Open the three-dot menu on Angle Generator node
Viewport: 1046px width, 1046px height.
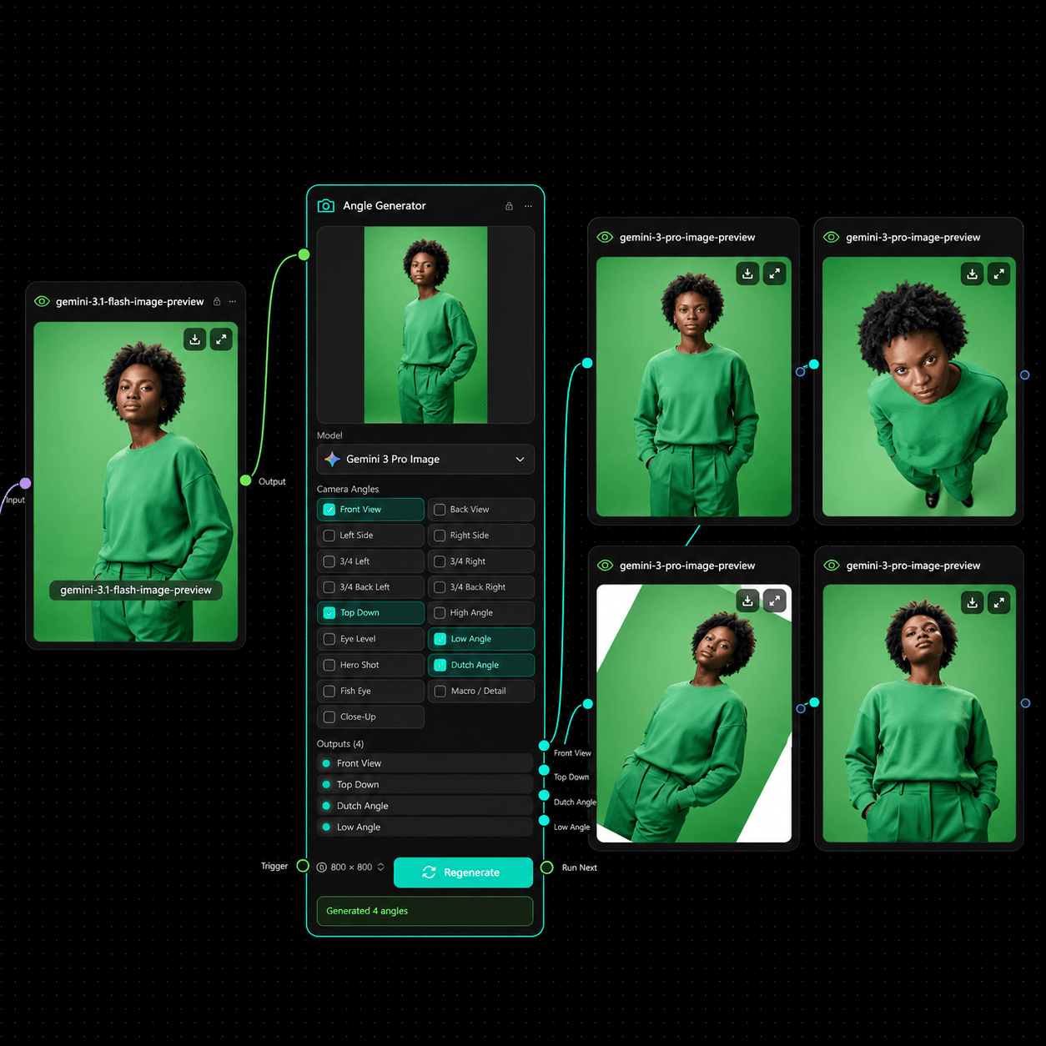pyautogui.click(x=528, y=206)
